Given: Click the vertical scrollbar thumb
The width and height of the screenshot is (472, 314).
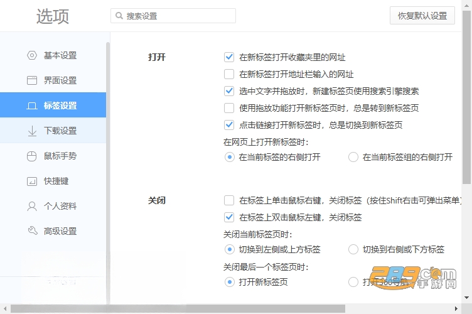Looking at the screenshot, I should (x=466, y=97).
